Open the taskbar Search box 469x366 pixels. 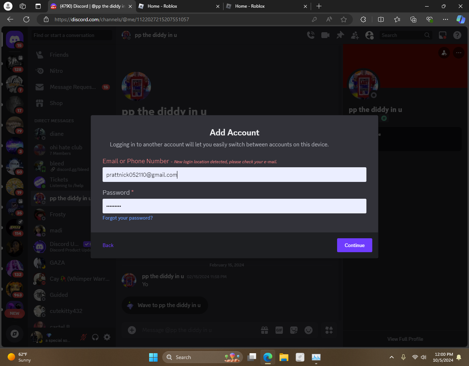[203, 357]
